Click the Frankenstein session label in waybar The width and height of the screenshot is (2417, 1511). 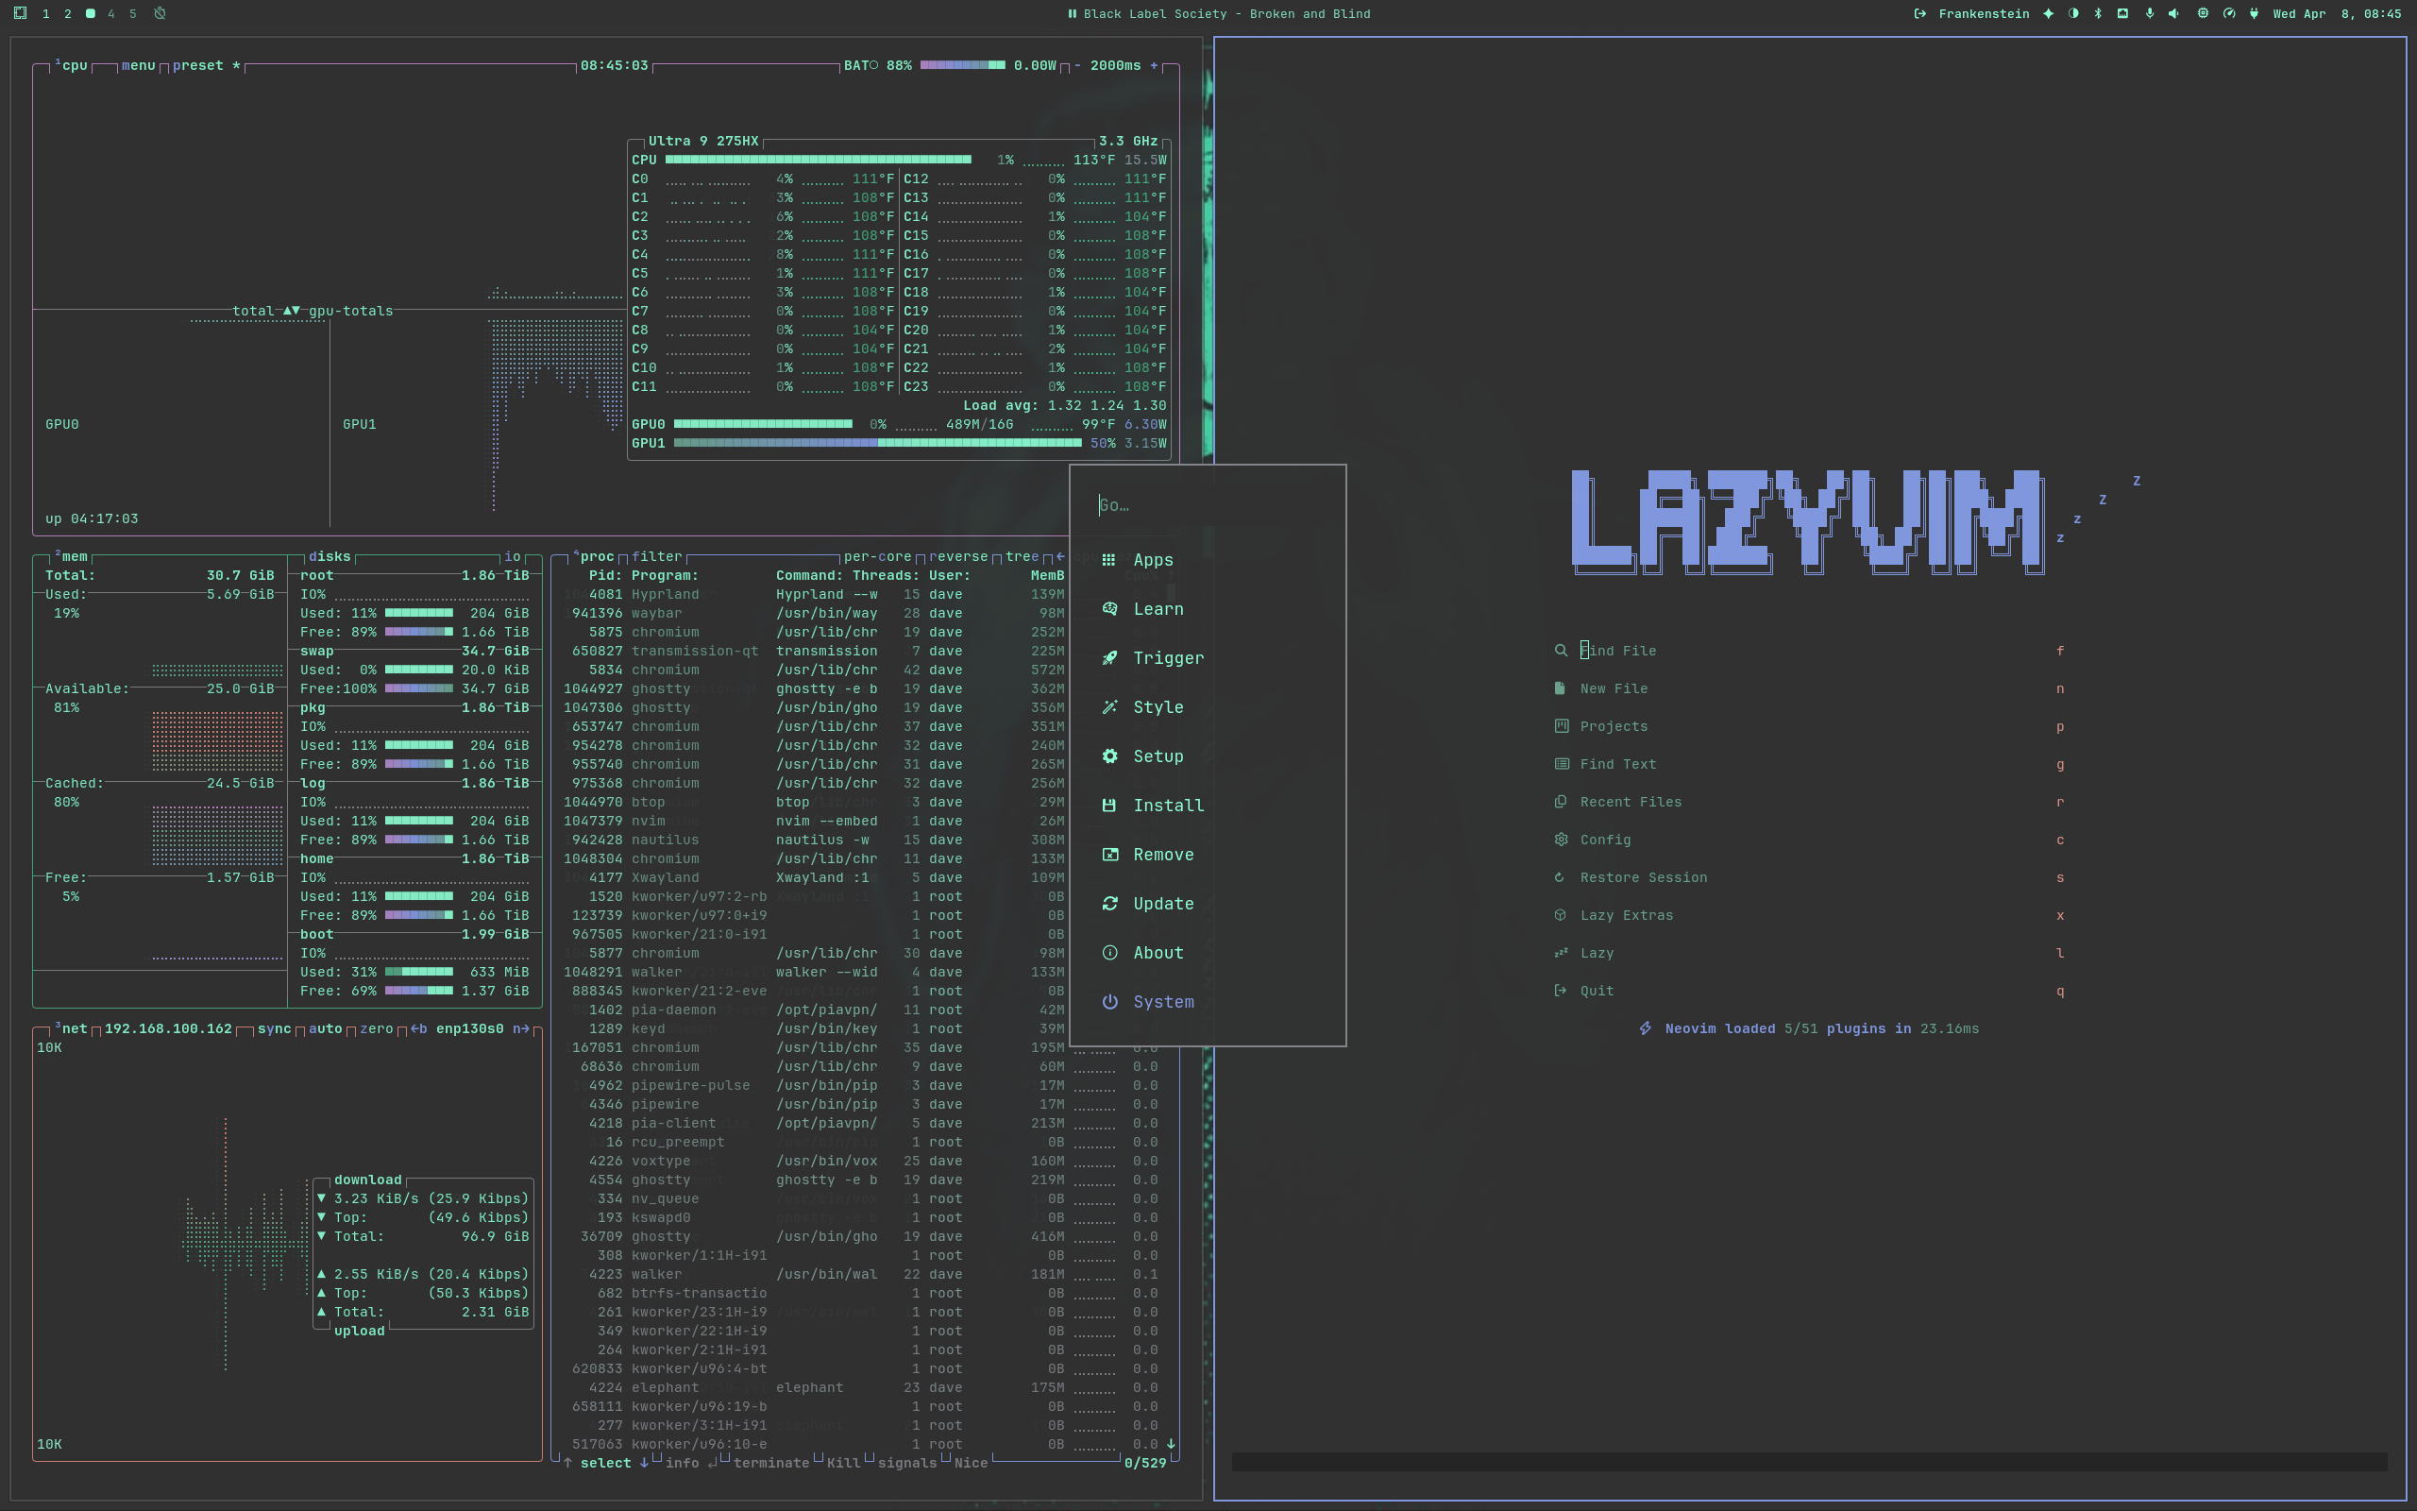[x=1984, y=14]
